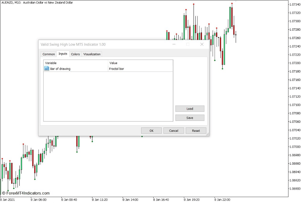Cancel the indicator settings dialog
This screenshot has width=305, height=203.
tap(174, 131)
